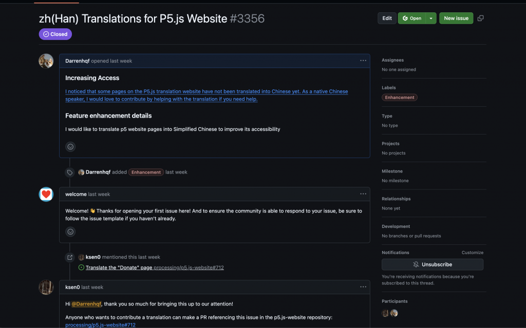Open ksen0 username in mention event
Screen dimensions: 526x328
pyautogui.click(x=93, y=257)
